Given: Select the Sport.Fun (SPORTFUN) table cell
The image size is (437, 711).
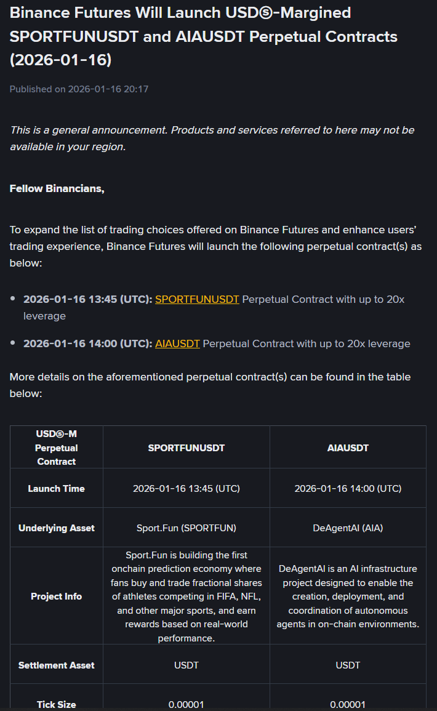Looking at the screenshot, I should (186, 528).
